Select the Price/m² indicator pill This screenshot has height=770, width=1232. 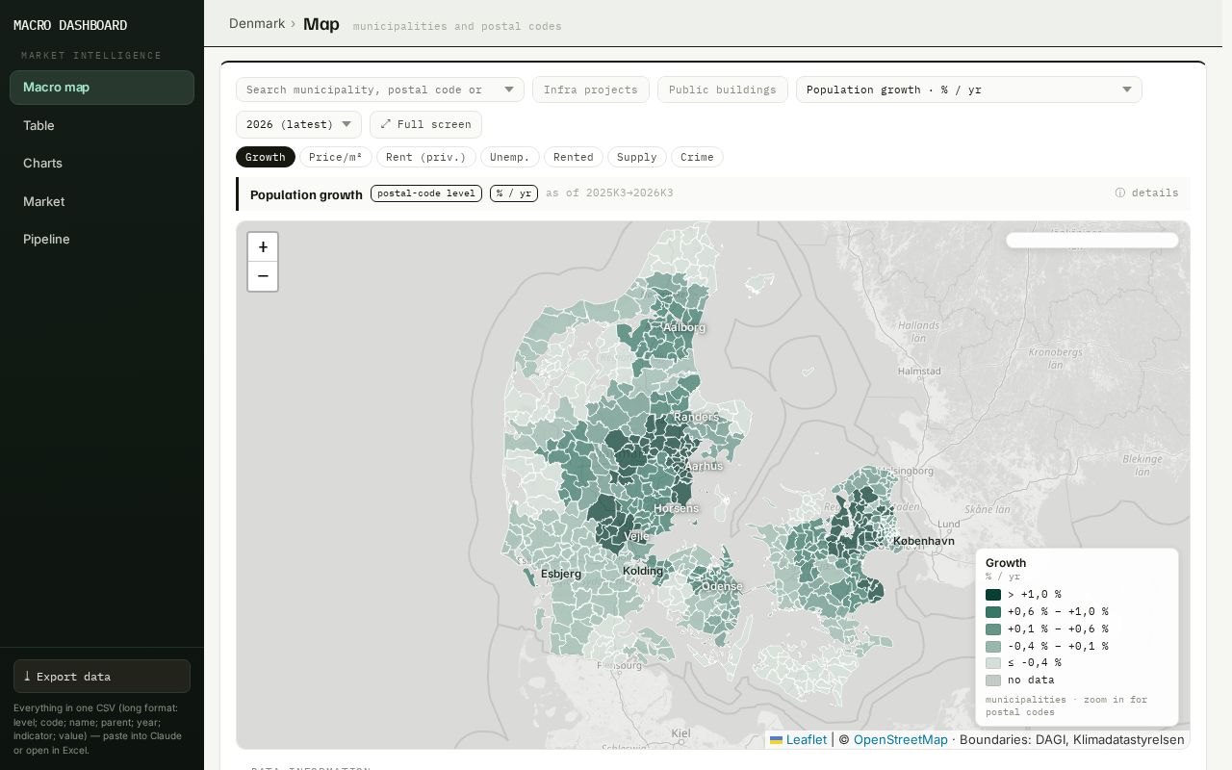(x=336, y=157)
